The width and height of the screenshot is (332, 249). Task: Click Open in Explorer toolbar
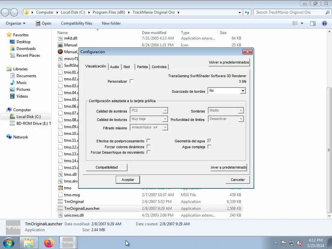click(43, 23)
